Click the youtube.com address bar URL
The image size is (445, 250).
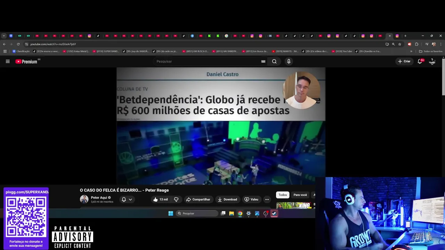(x=53, y=44)
